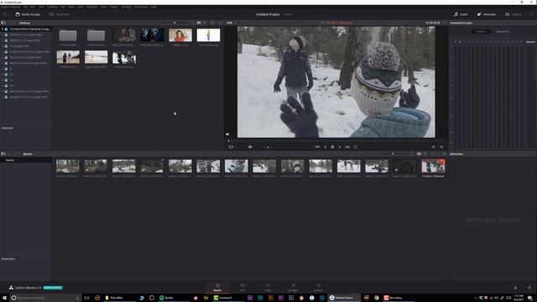Viewport: 537px width, 302px height.
Task: Show the Audio panel
Action: pos(461,14)
